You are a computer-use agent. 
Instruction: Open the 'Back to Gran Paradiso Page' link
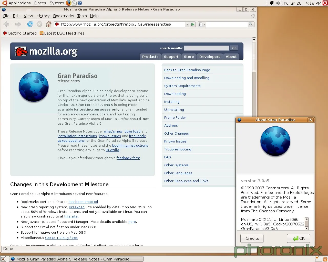click(187, 70)
